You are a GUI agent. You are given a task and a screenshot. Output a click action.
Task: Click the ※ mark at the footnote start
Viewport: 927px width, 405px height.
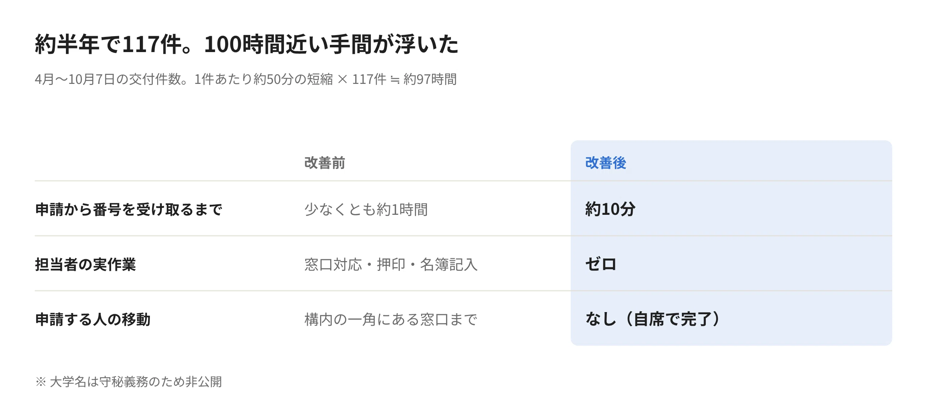41,382
